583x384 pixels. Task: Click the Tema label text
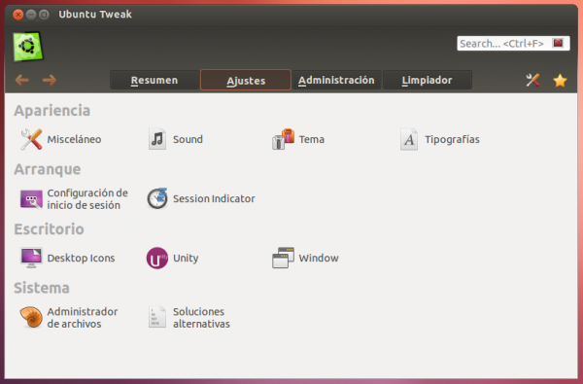(312, 140)
